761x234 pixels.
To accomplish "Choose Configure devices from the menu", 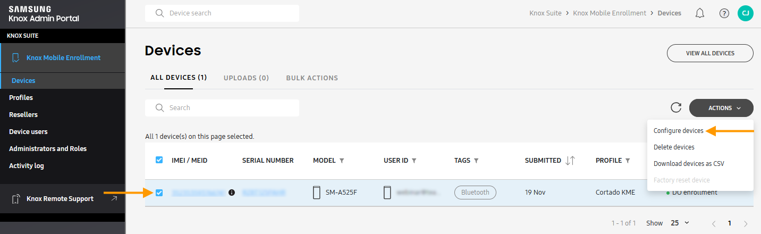I will (x=678, y=131).
